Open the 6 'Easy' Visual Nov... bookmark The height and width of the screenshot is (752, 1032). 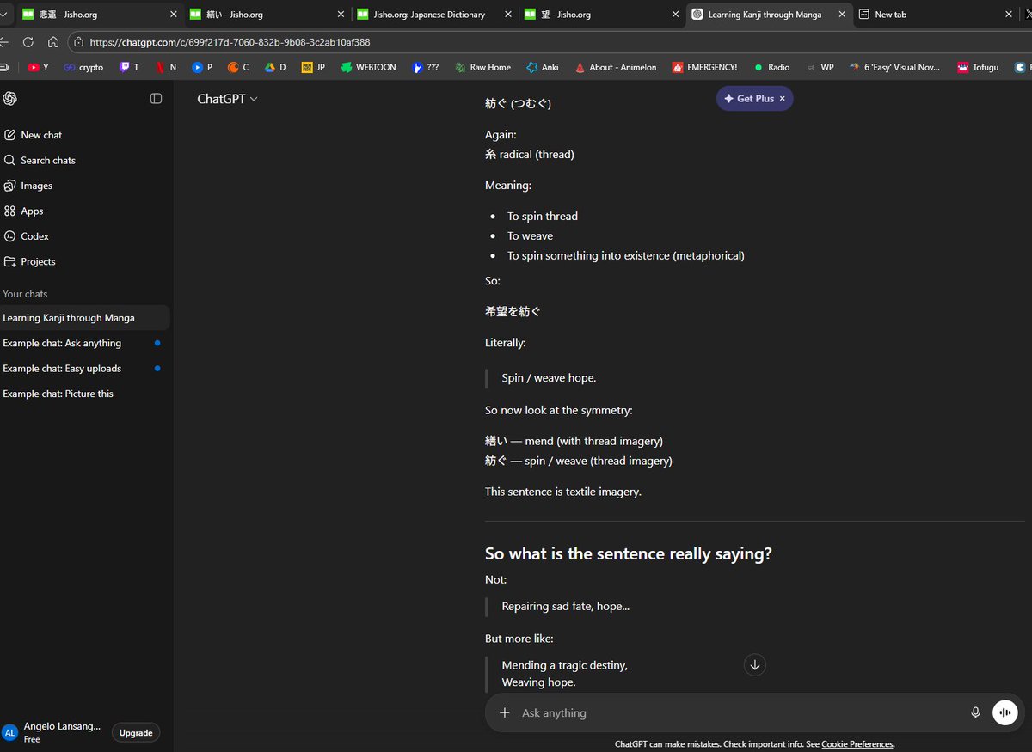894,67
